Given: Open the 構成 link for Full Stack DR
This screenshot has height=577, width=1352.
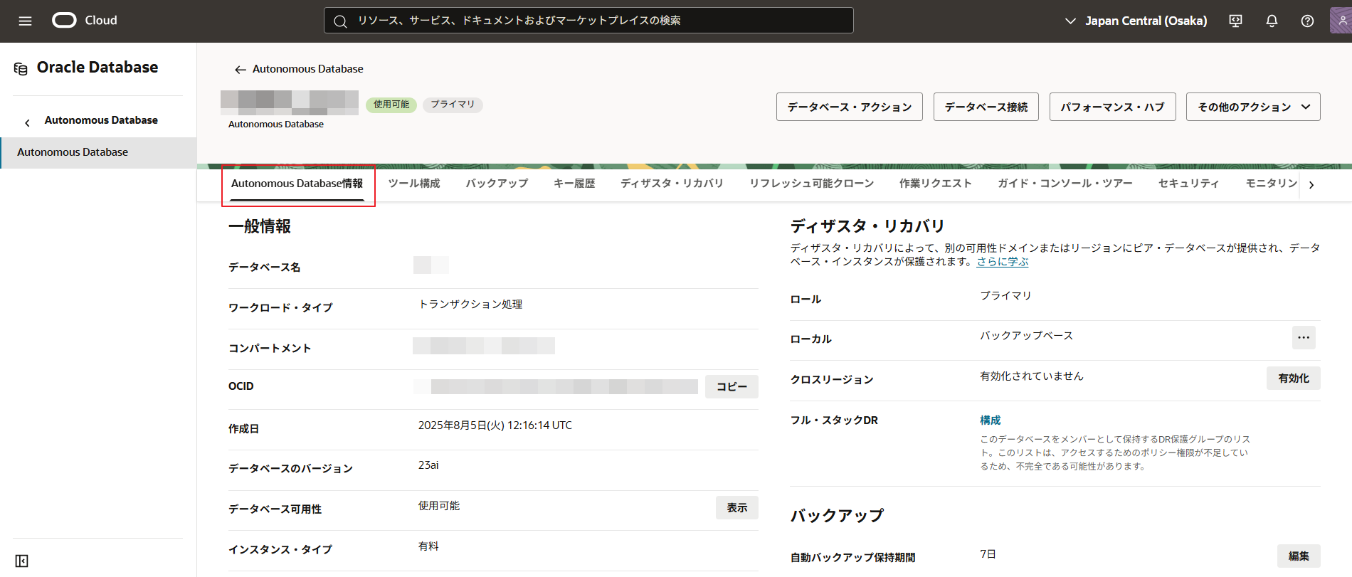Looking at the screenshot, I should coord(991,420).
